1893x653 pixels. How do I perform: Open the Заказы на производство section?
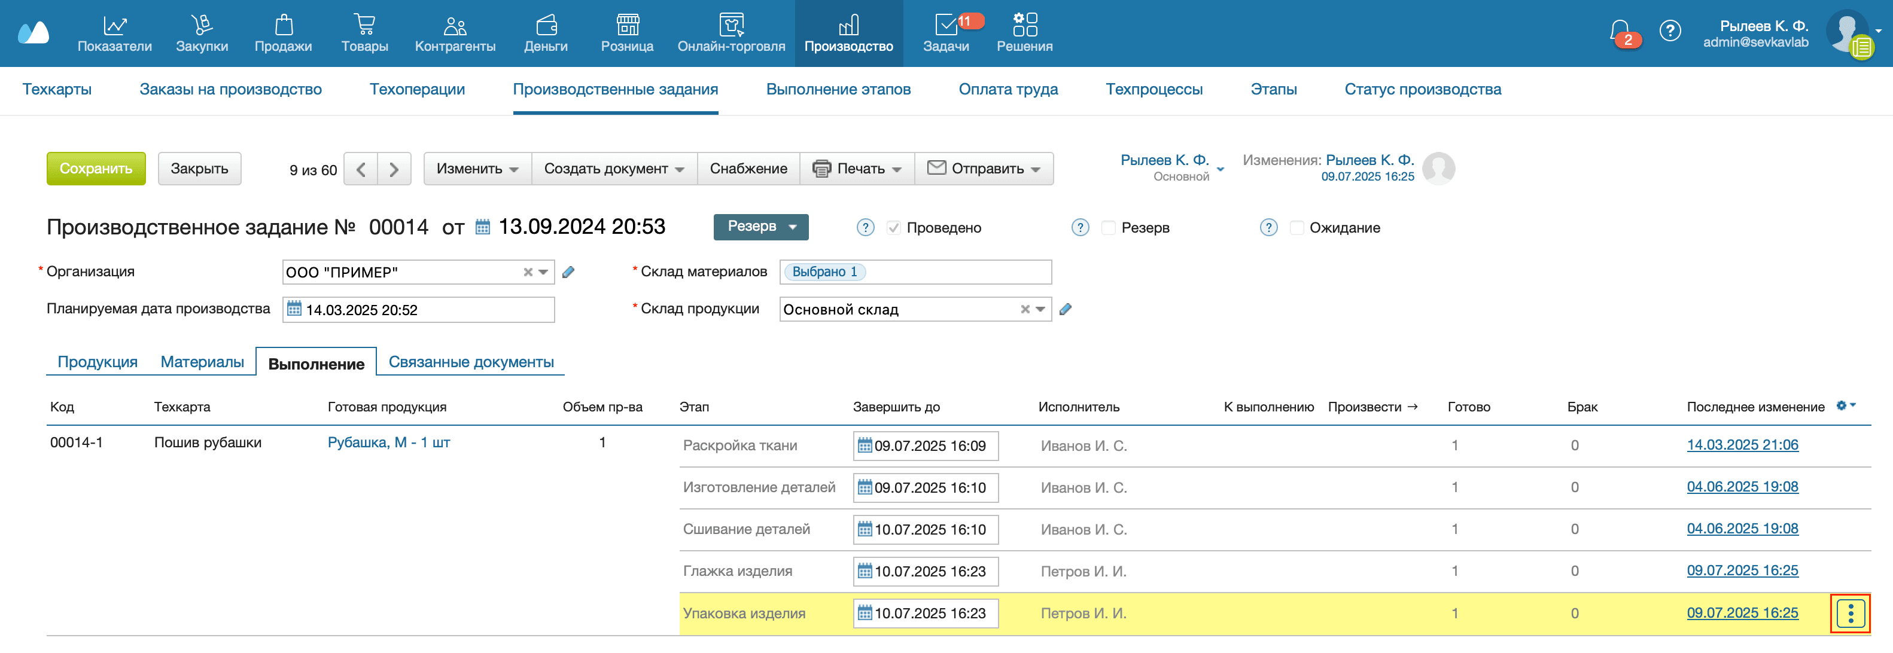coord(231,89)
